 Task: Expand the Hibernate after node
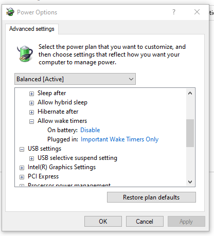(x=31, y=112)
